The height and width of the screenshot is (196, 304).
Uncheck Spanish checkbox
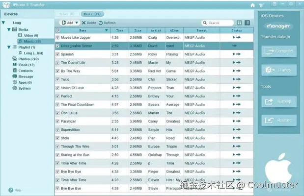(x=57, y=54)
